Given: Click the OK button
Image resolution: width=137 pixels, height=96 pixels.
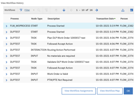Looking at the screenshot, I should point(128,91).
